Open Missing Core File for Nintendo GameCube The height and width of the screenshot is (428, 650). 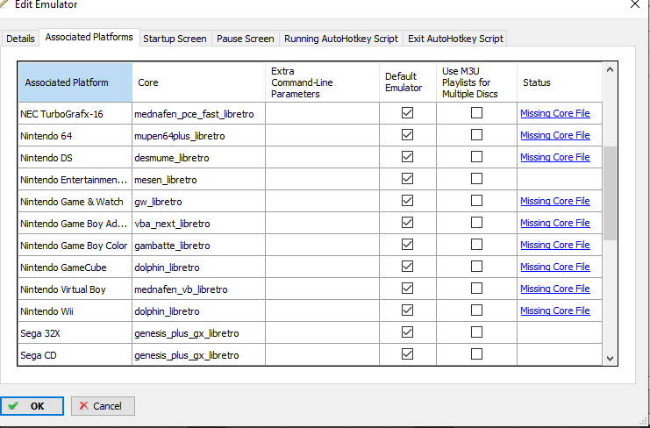(555, 267)
